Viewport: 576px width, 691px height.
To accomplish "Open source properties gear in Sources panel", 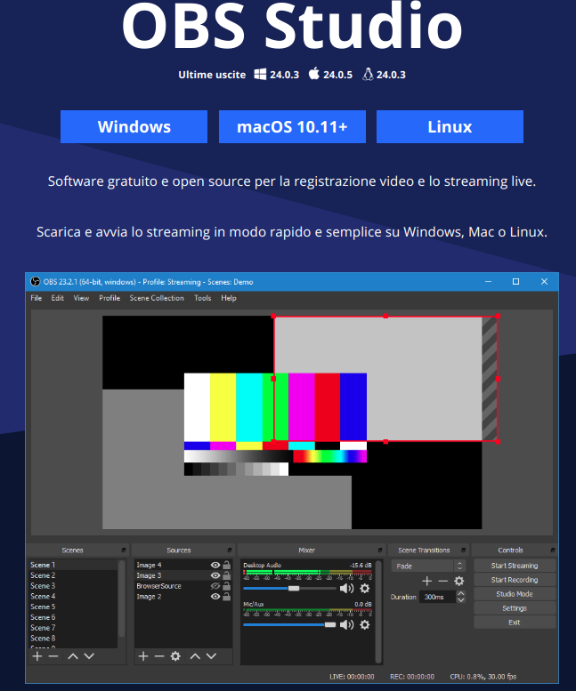I will tap(175, 655).
